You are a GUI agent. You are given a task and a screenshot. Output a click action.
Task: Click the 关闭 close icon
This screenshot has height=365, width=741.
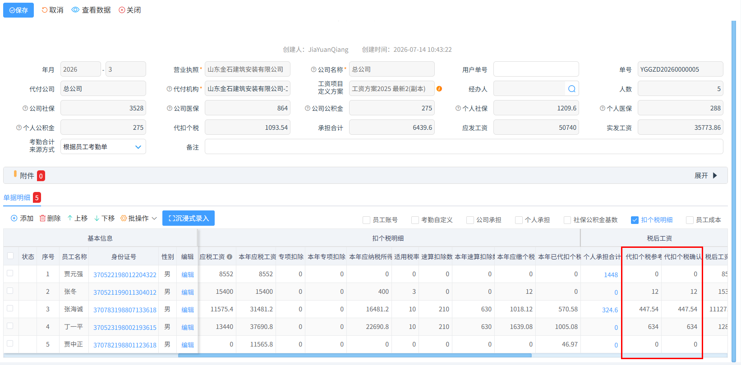122,10
